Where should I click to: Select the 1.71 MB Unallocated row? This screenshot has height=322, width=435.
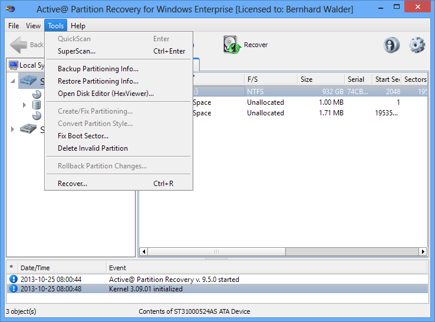click(x=310, y=113)
